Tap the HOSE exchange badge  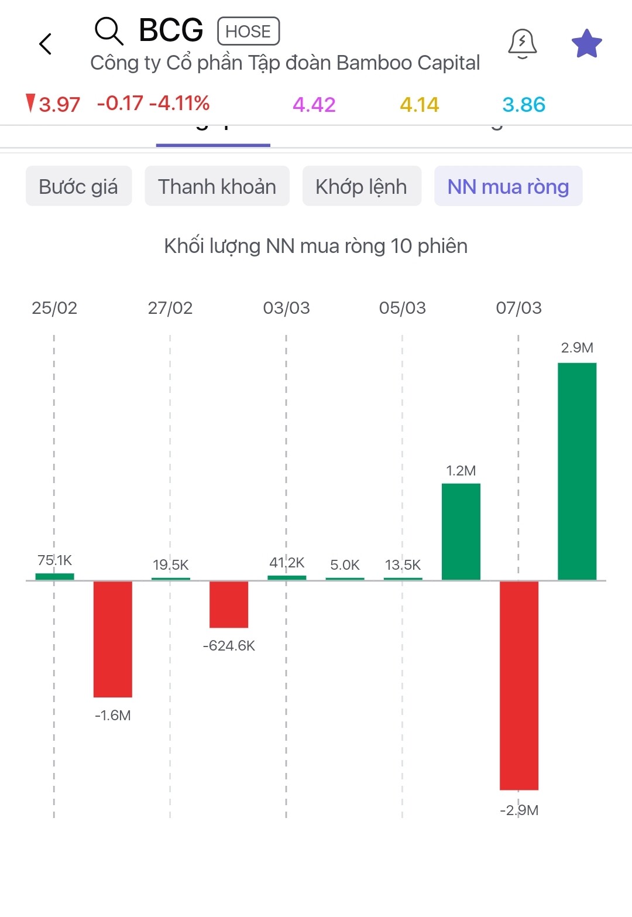248,32
